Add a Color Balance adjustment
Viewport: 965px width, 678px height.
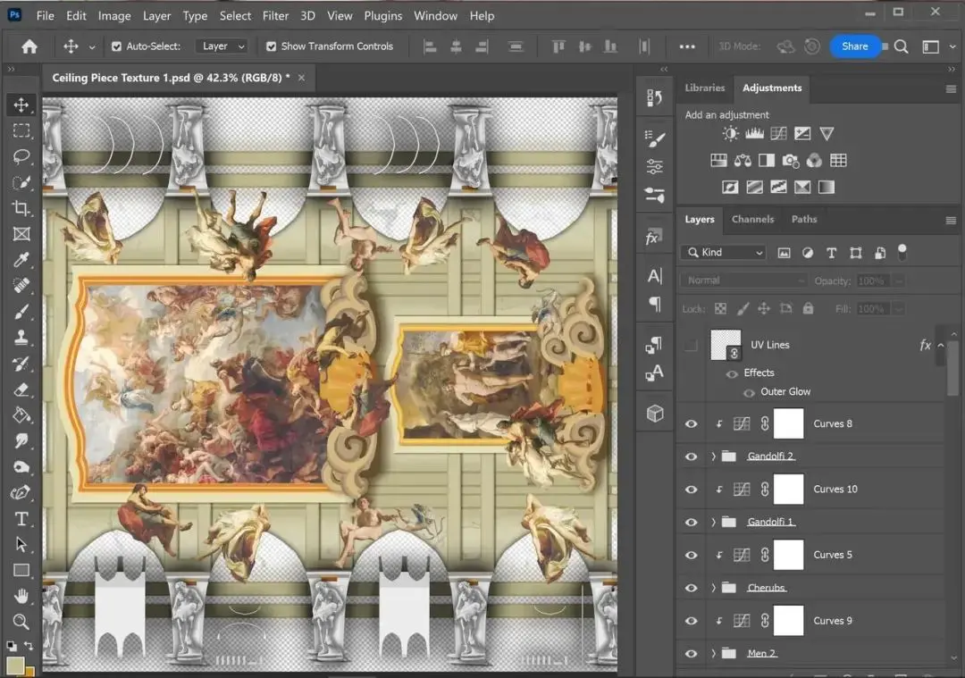[x=743, y=161]
